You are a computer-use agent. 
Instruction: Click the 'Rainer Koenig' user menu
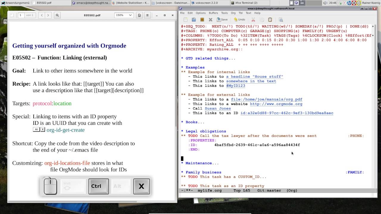(x=371, y=3)
